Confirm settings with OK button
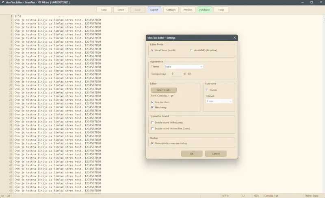The height and width of the screenshot is (198, 325). [x=192, y=154]
